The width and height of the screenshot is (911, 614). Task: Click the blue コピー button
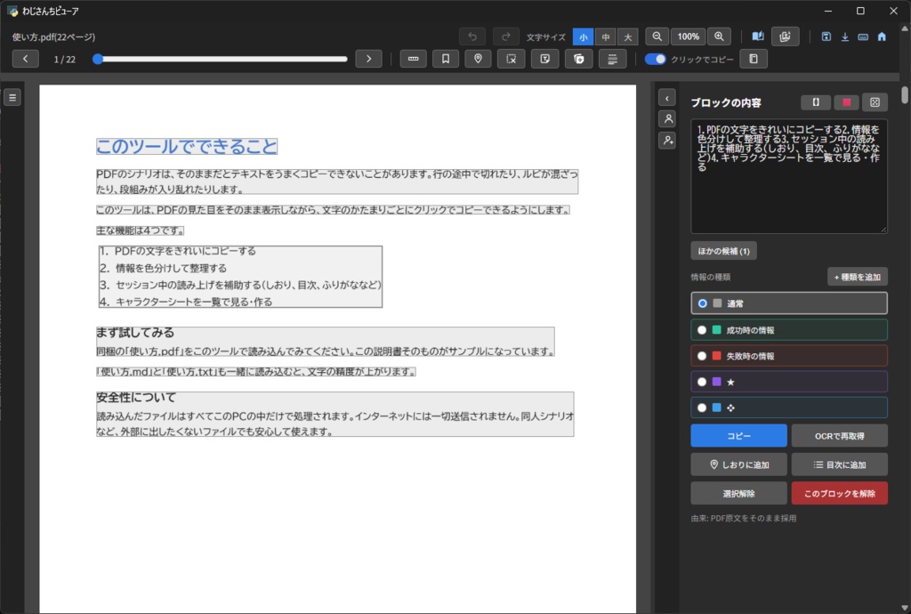click(739, 436)
